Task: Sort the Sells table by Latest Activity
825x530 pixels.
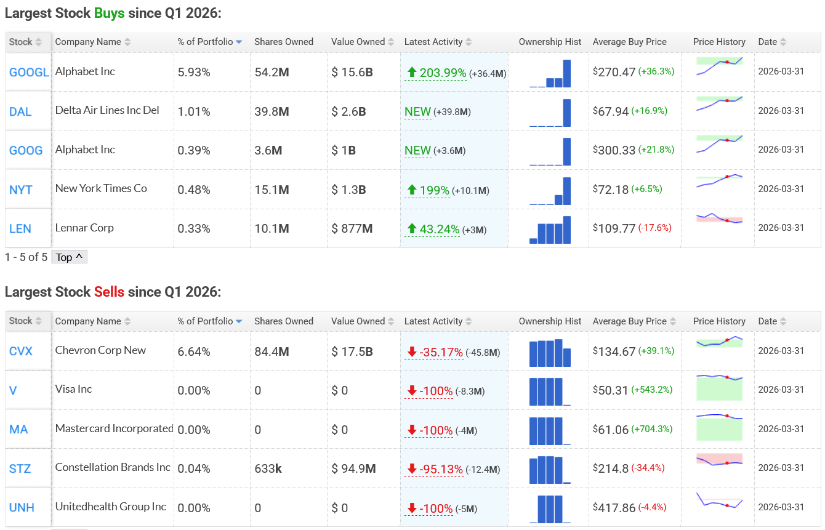Action: pos(438,321)
